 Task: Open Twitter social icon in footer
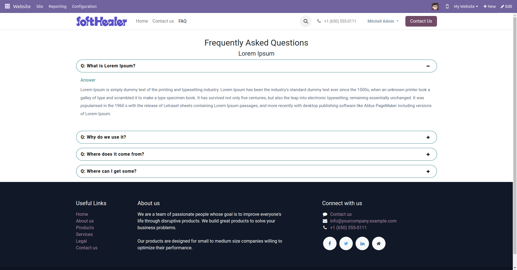click(346, 243)
